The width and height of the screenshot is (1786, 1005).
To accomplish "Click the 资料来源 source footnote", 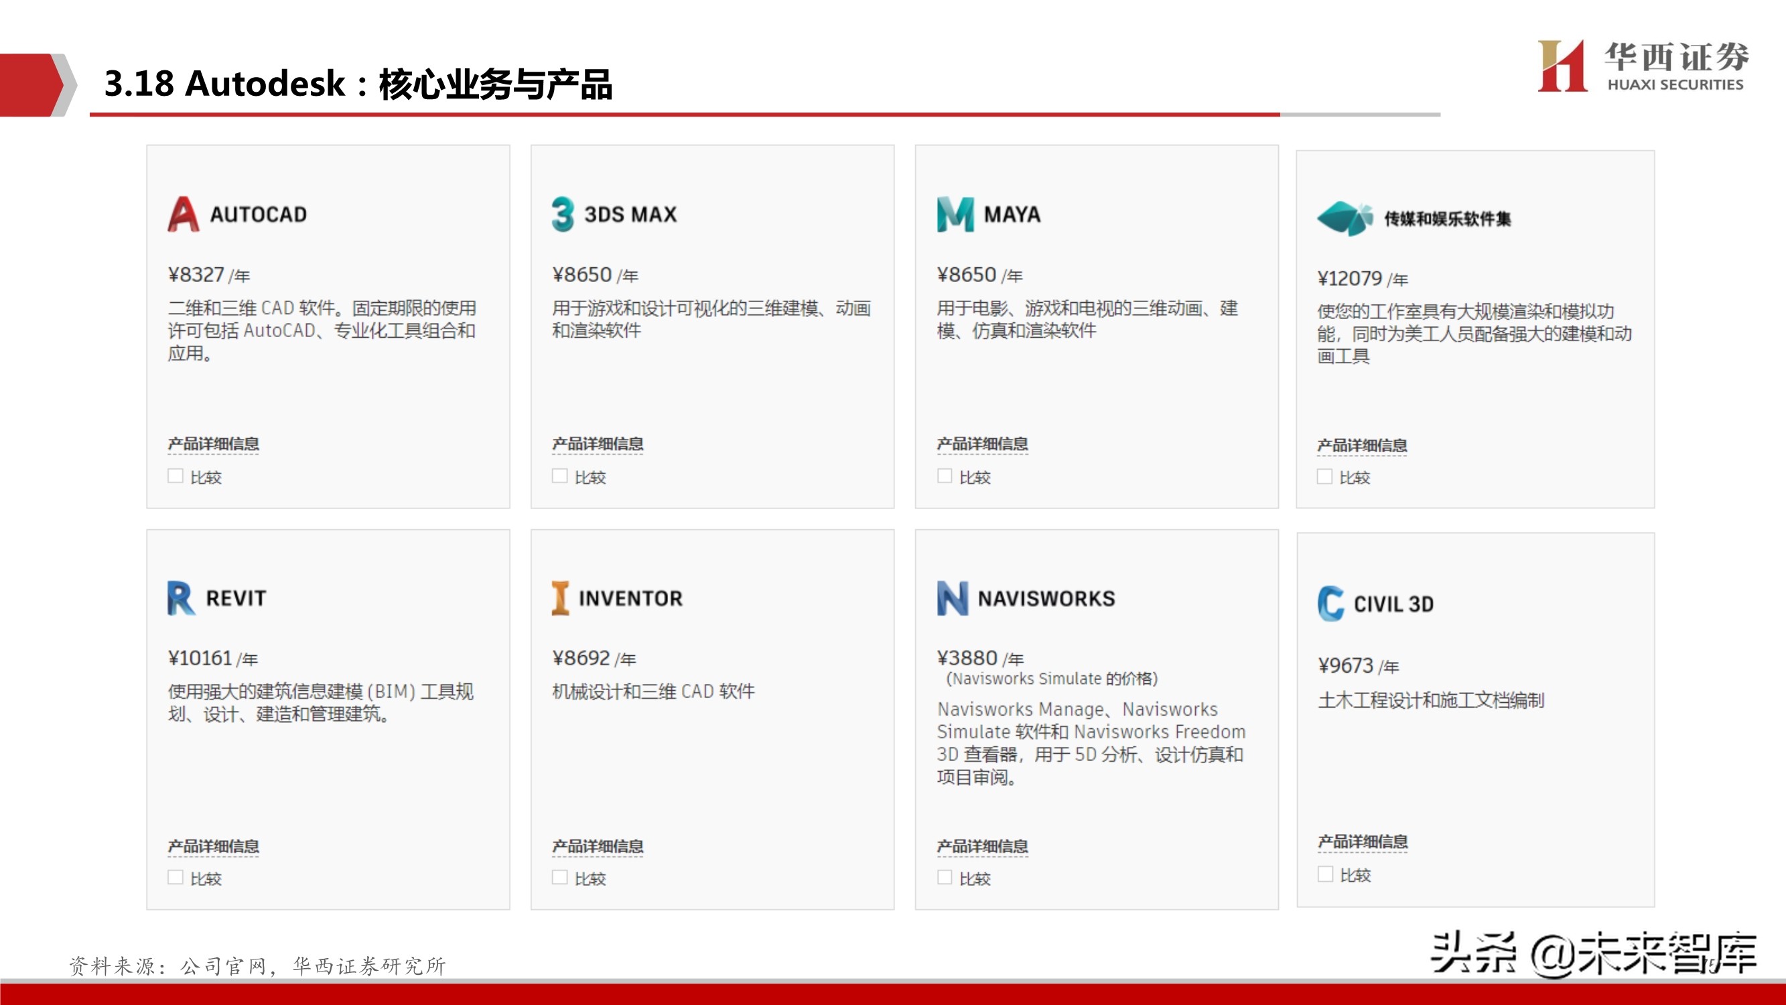I will coord(257,965).
